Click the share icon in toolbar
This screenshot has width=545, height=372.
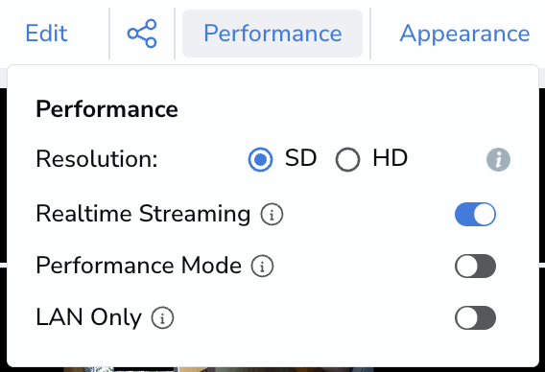tap(142, 34)
